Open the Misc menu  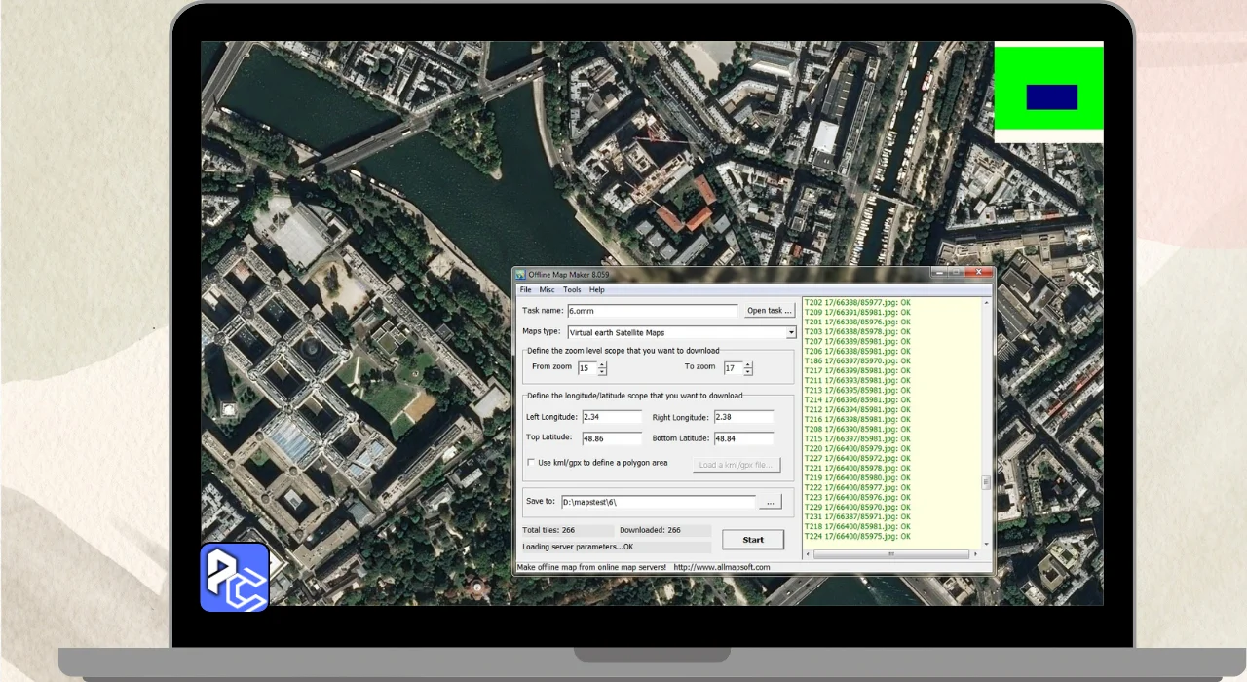(x=548, y=290)
